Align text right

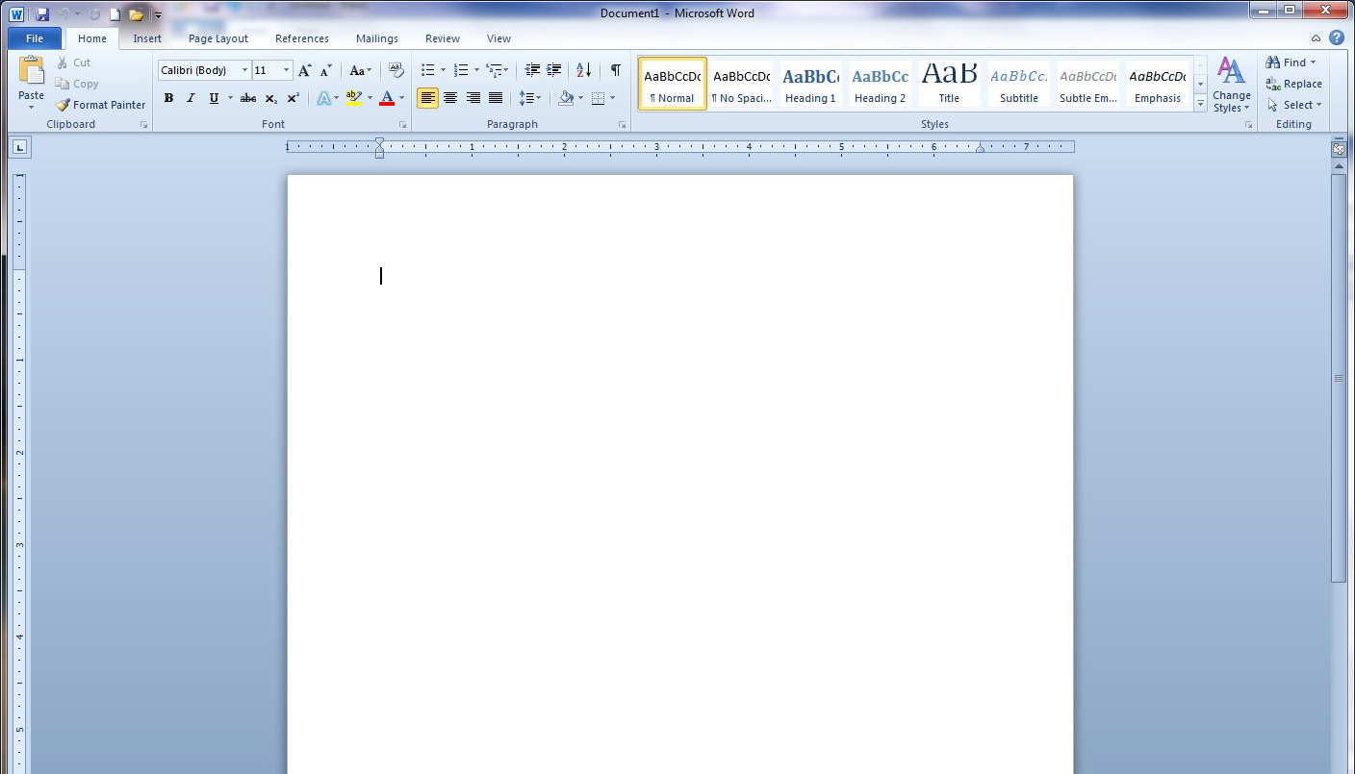pos(473,98)
